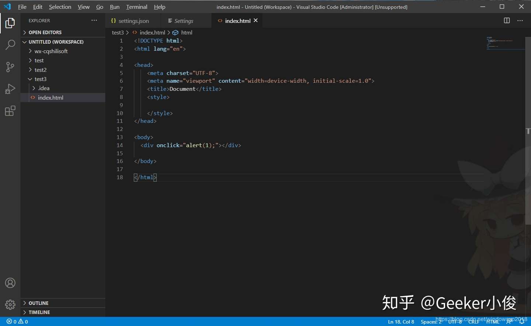The height and width of the screenshot is (326, 531).
Task: Open the Terminal menu
Action: click(136, 7)
